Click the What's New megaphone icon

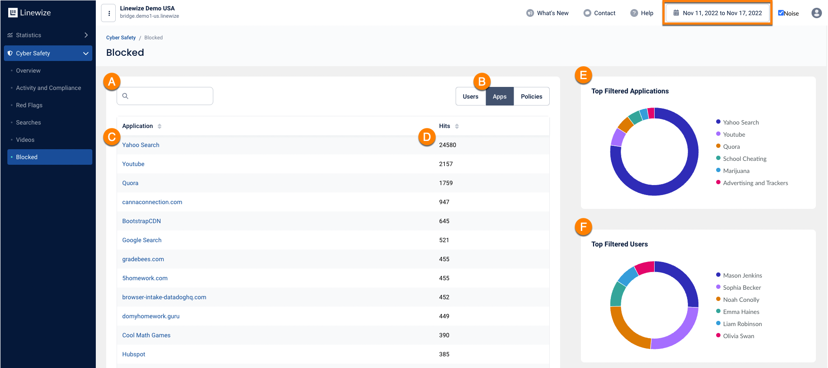pos(530,13)
